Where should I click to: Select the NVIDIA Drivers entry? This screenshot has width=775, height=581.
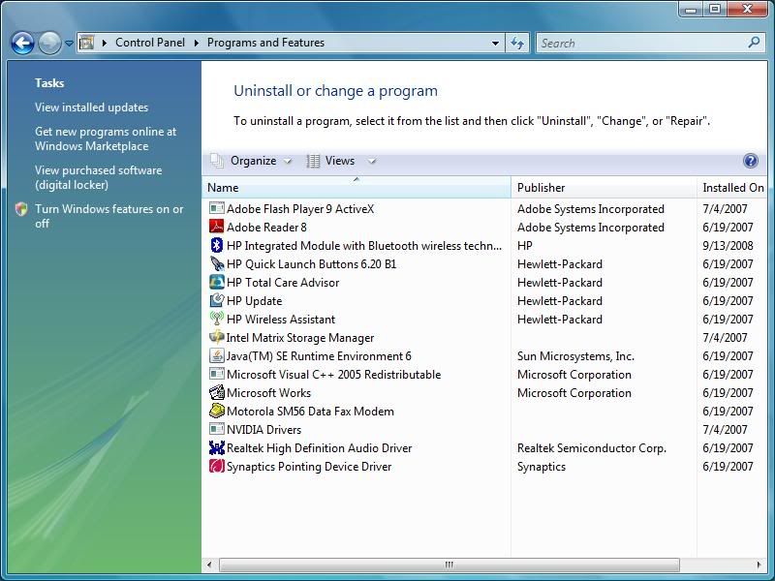pyautogui.click(x=484, y=429)
